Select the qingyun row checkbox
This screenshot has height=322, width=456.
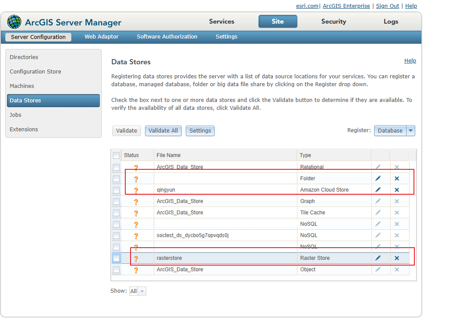tap(117, 190)
